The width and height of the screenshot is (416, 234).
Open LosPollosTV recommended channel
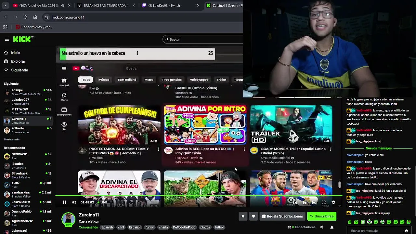coord(28,204)
